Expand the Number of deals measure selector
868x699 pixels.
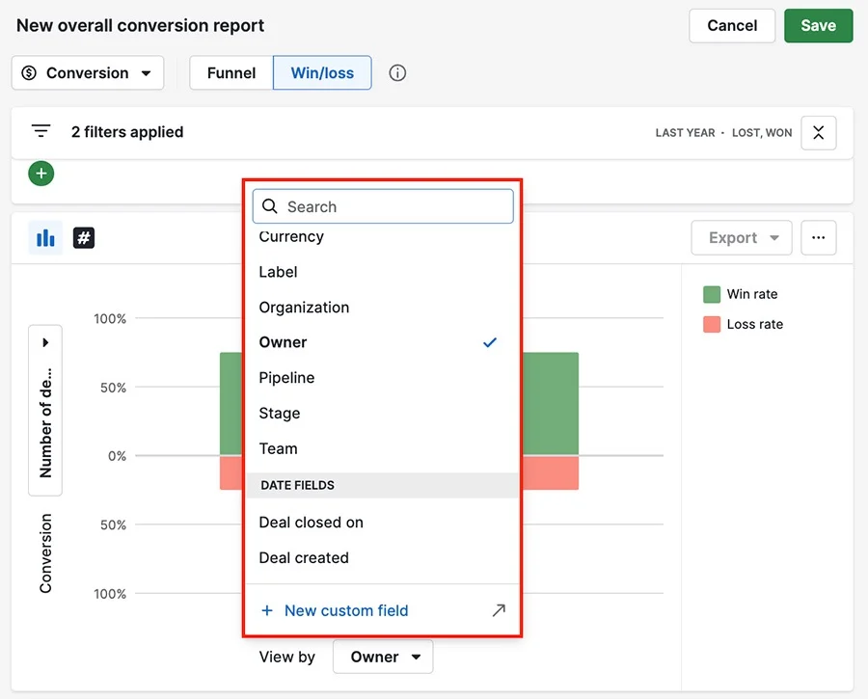[45, 410]
